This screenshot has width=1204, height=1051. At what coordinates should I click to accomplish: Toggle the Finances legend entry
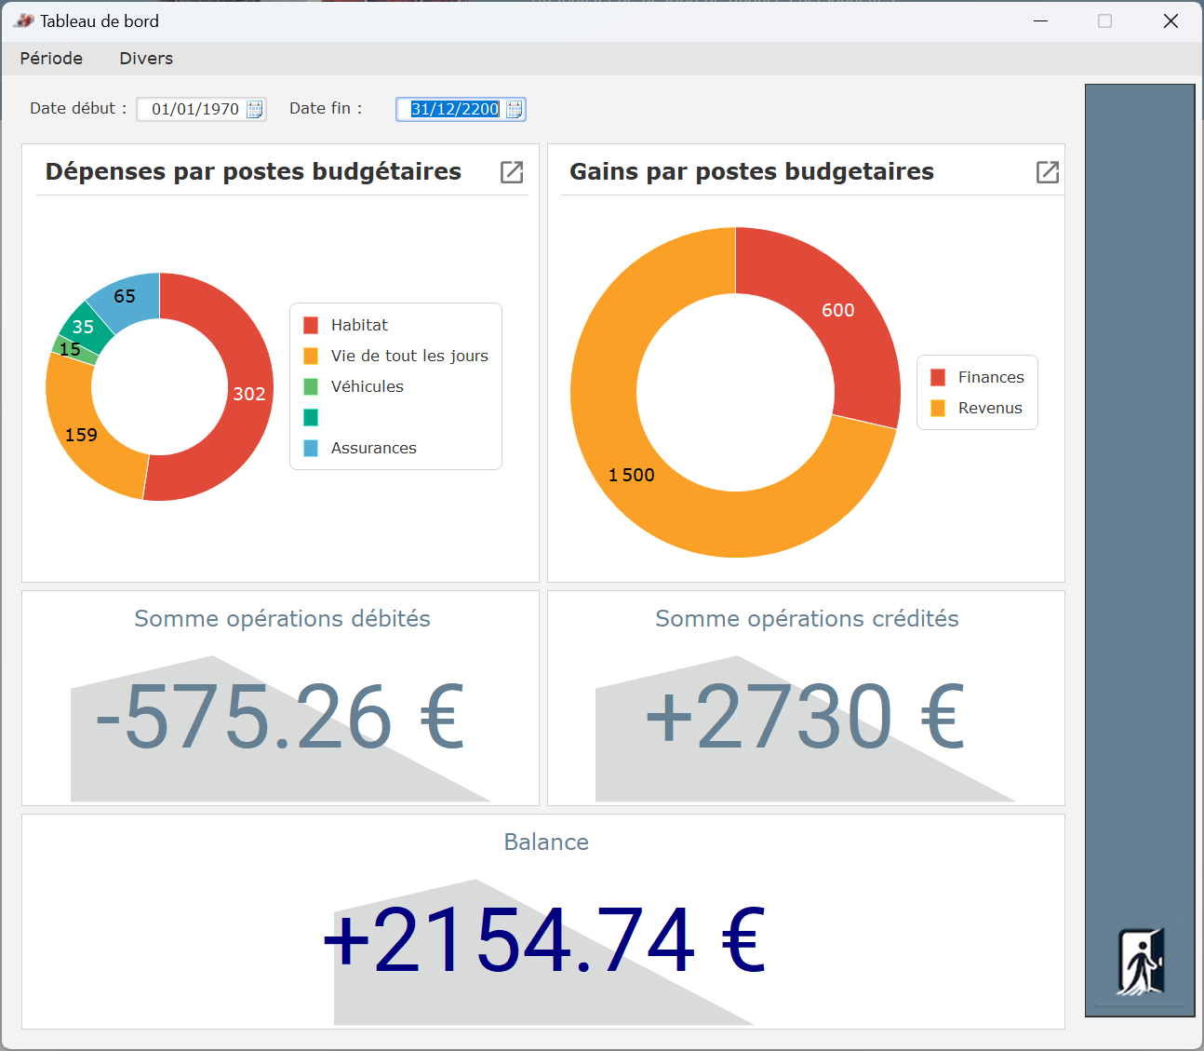coord(990,378)
